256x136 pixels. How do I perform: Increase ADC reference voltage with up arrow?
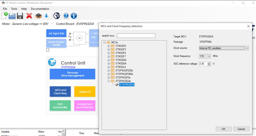pyautogui.click(x=209, y=63)
